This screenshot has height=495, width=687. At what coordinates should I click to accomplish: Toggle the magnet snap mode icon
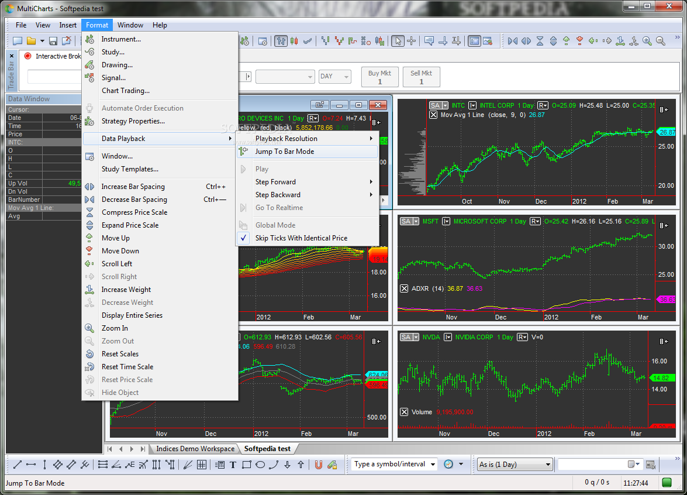[x=319, y=465]
